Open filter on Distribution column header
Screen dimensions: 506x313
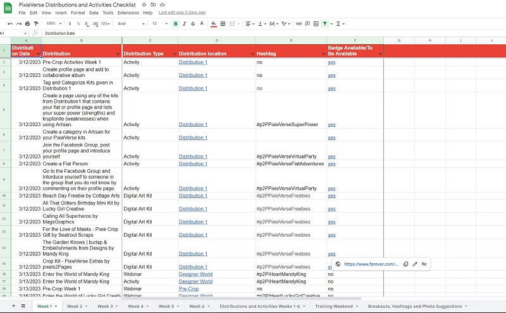coord(118,54)
